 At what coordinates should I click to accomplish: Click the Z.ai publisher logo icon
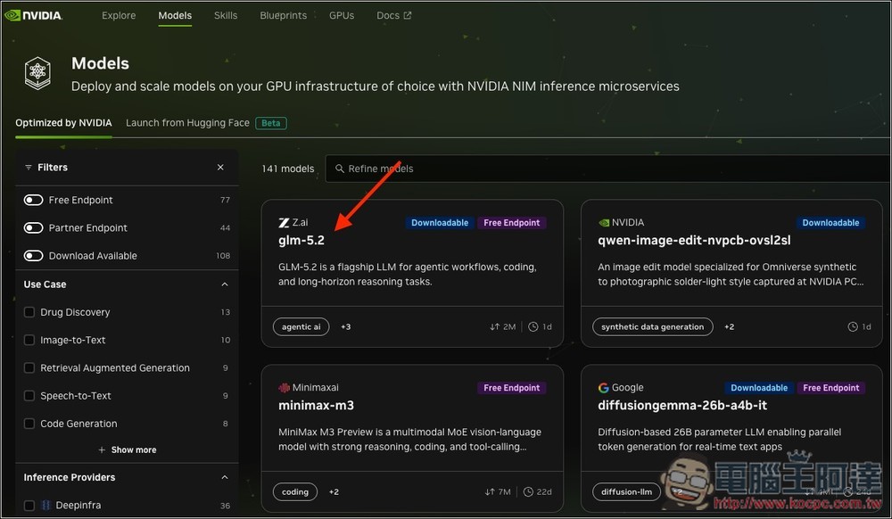284,223
